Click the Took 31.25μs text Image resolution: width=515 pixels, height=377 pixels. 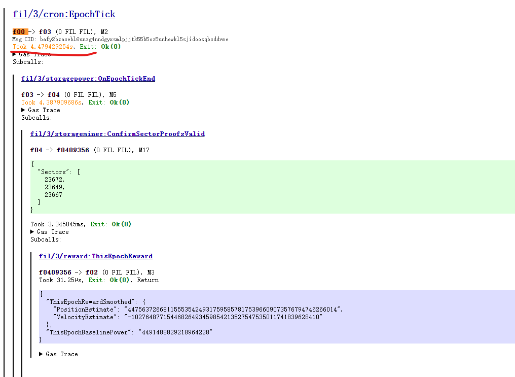point(61,280)
